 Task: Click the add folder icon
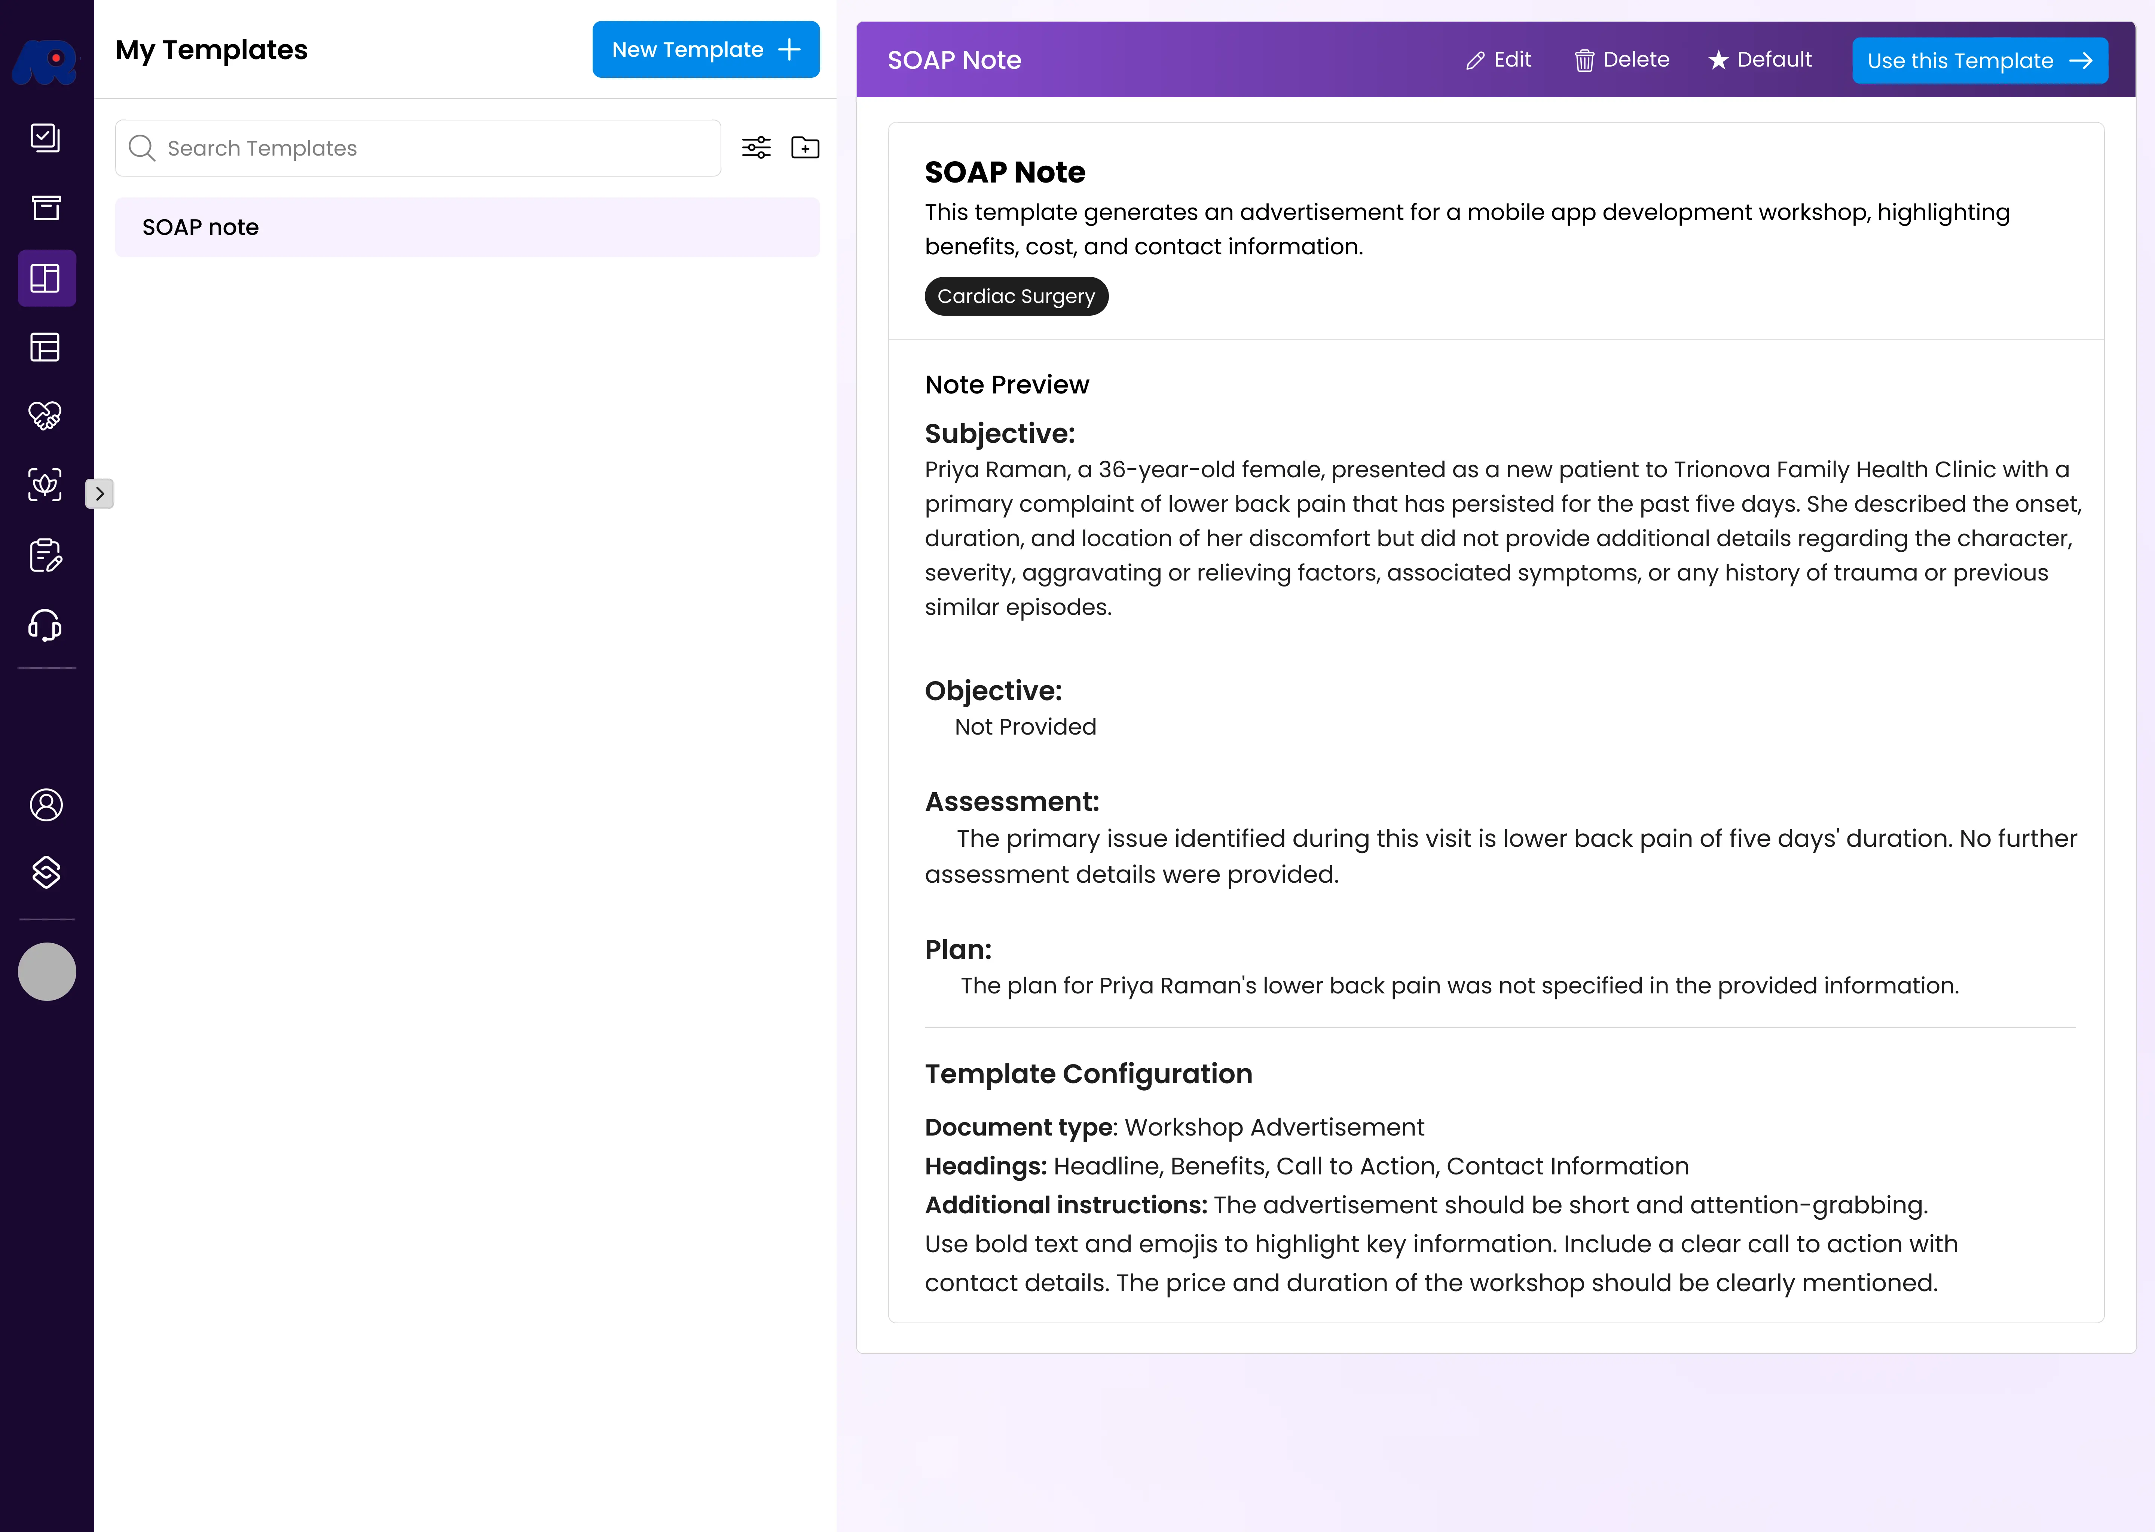(x=805, y=148)
